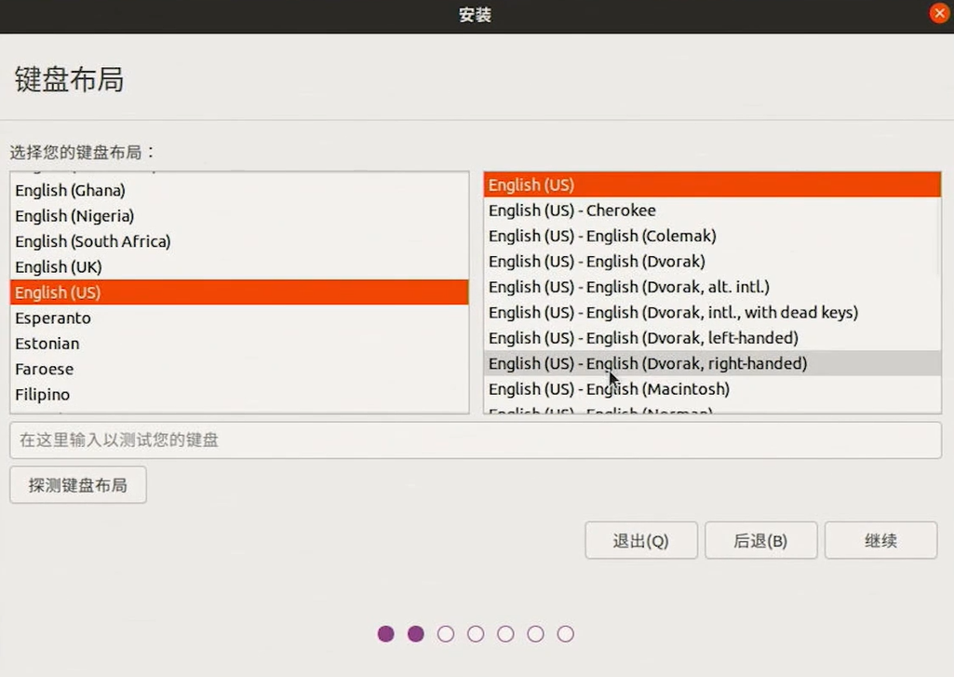
Task: Choose English (Dvorak) variant
Action: [712, 261]
